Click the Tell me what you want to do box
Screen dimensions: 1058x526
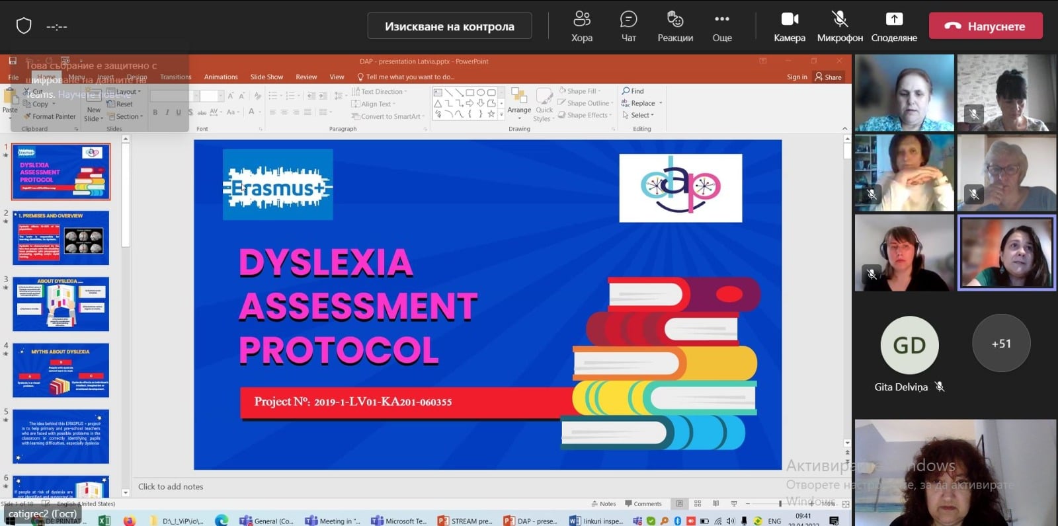point(406,77)
